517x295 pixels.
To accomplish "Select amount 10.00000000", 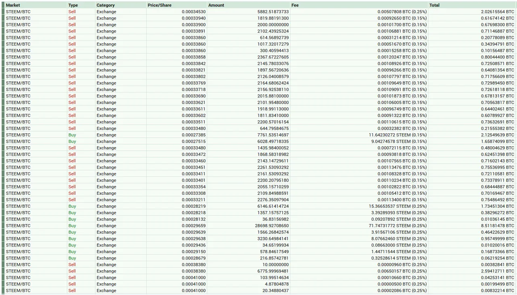I will click(275, 265).
